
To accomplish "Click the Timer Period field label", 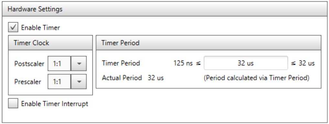I will (121, 63).
